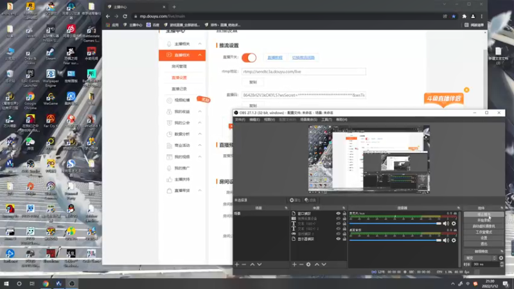Mute the 麦克风/Aux speaker icon
The image size is (514, 289).
[446, 223]
